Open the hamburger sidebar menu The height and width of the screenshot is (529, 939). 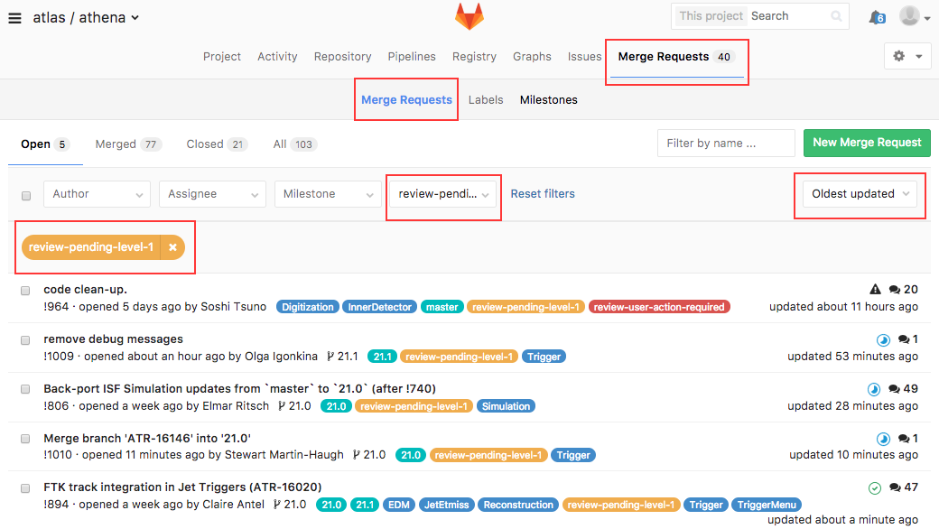[x=15, y=18]
